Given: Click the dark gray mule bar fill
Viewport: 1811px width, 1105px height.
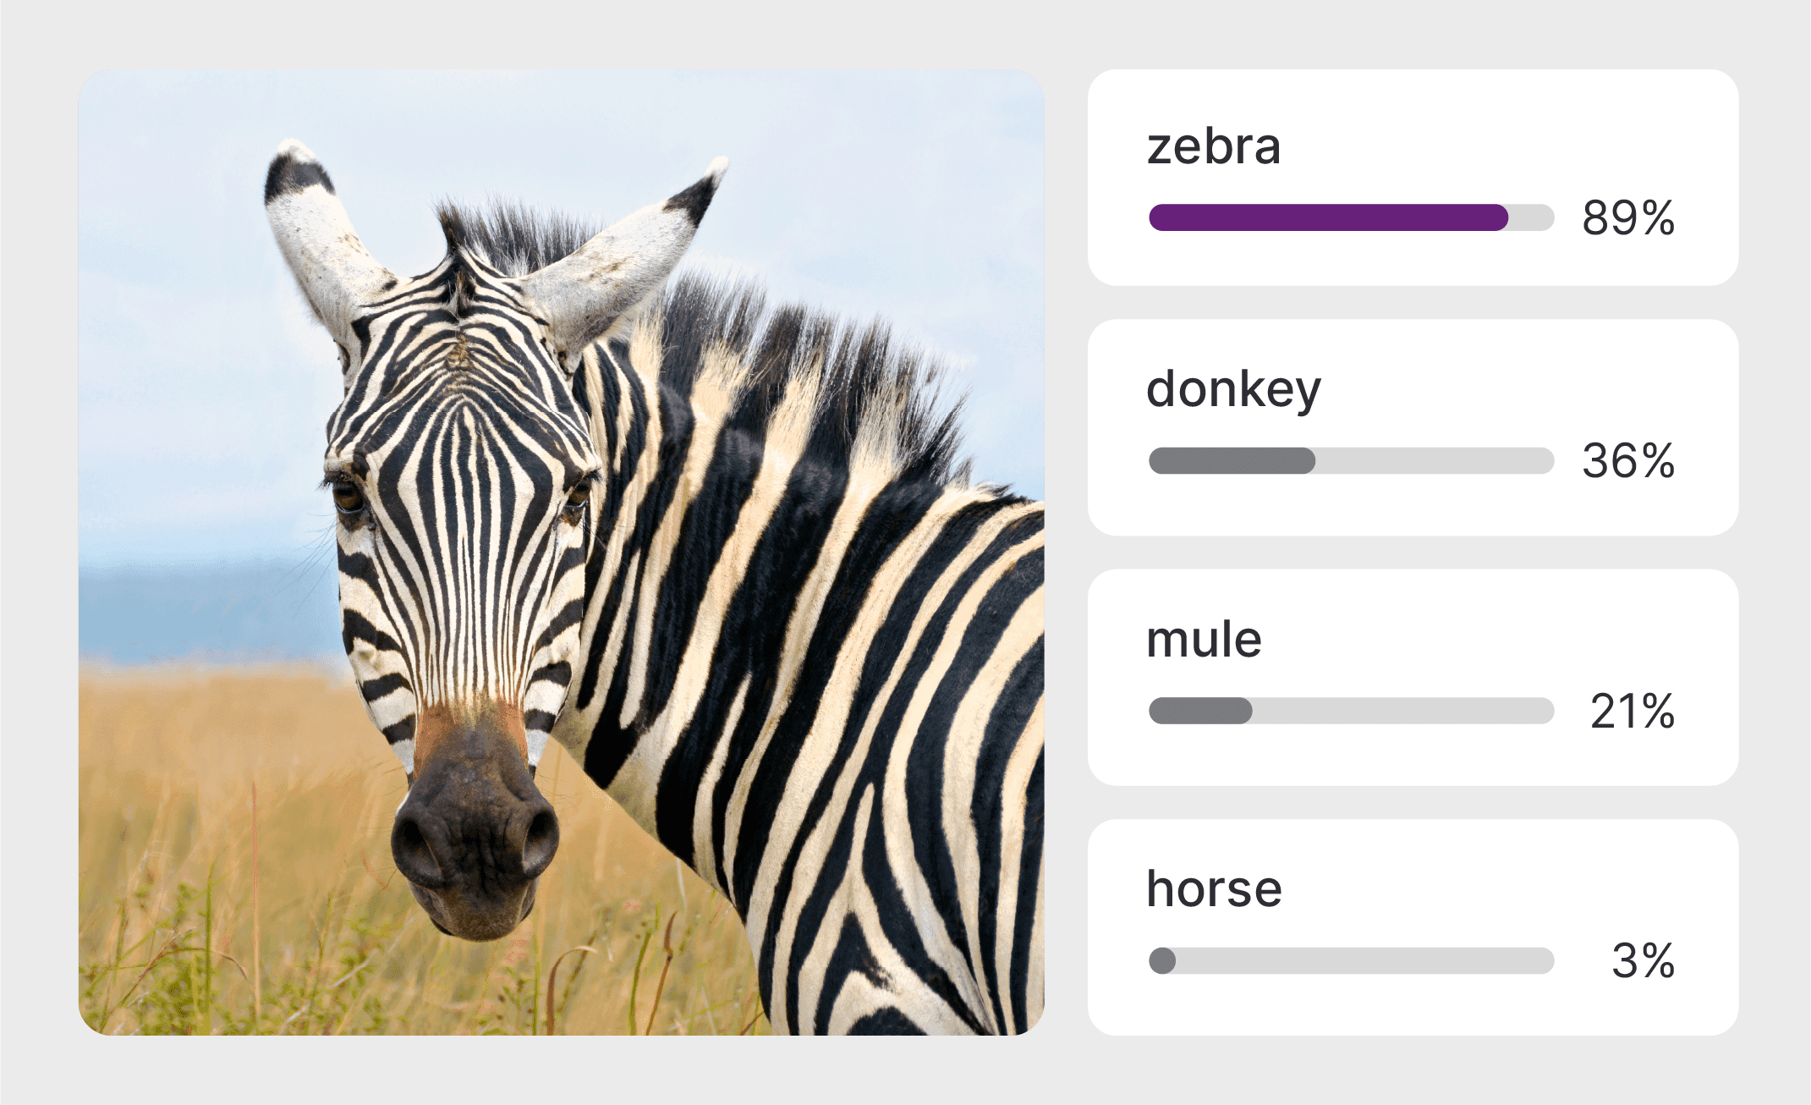Looking at the screenshot, I should [1200, 711].
